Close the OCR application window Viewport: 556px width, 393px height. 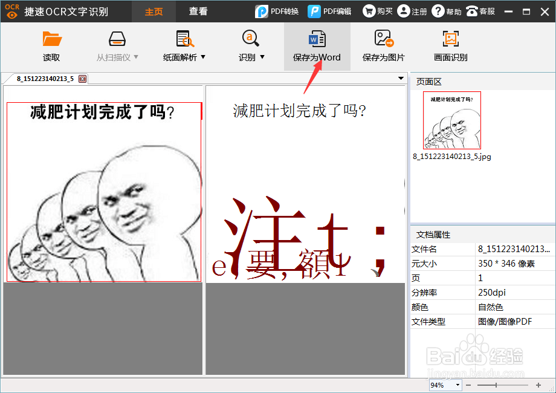[x=545, y=11]
